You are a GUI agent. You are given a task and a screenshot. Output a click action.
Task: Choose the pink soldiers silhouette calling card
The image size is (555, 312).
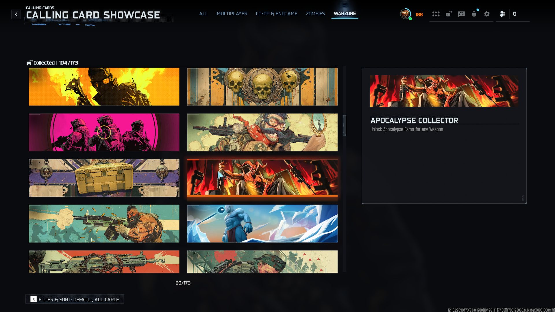[104, 132]
